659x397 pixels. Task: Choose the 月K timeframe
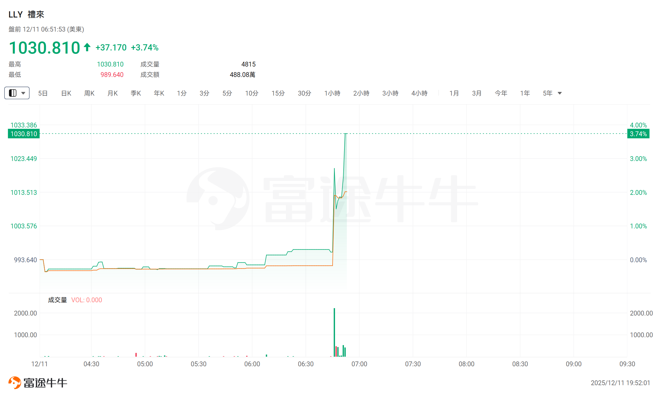[x=113, y=93]
